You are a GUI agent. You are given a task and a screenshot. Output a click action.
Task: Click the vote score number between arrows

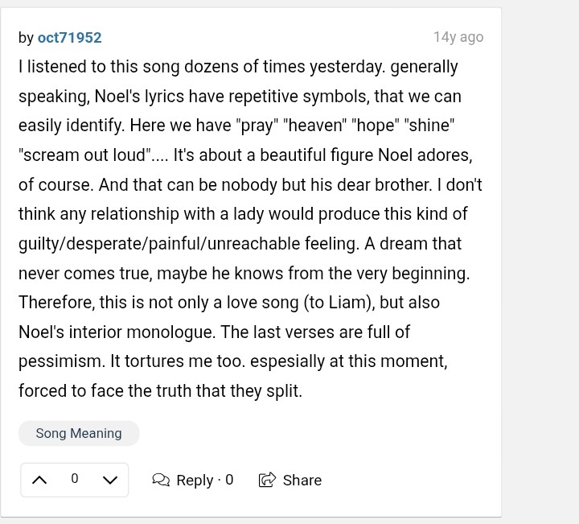[75, 479]
